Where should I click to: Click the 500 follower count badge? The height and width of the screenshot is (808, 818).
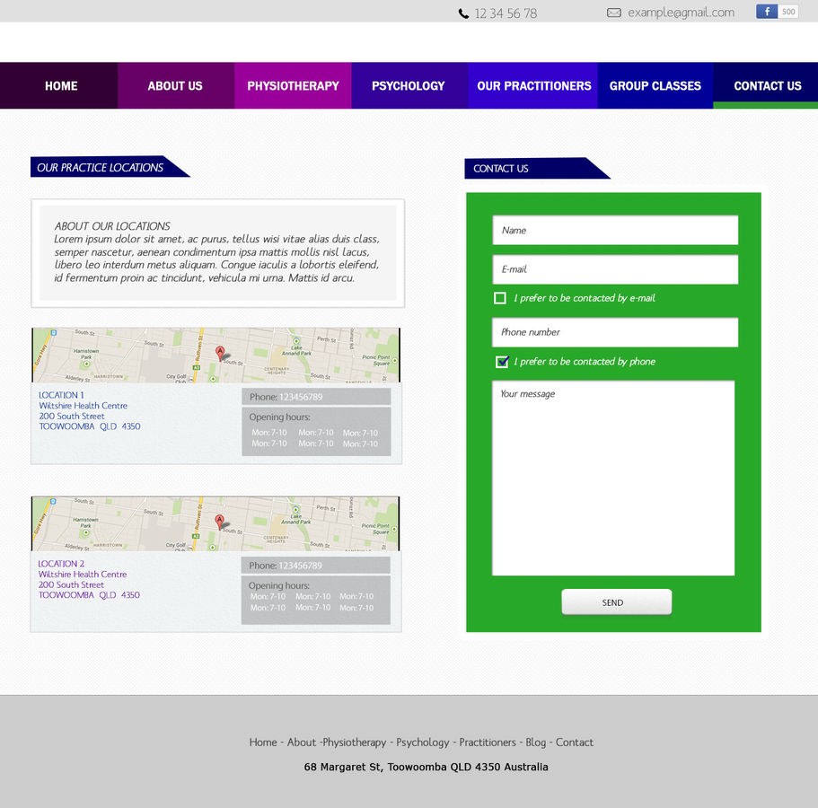pyautogui.click(x=788, y=11)
